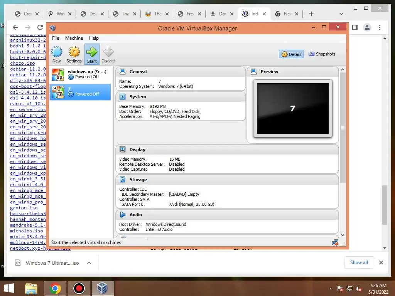This screenshot has width=395, height=296.
Task: Click the details pane scroll down arrow
Action: (x=343, y=235)
